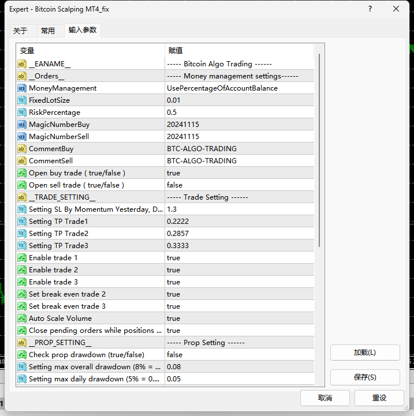Select the Set break even trade 3 row
The image size is (414, 416).
tap(165, 306)
